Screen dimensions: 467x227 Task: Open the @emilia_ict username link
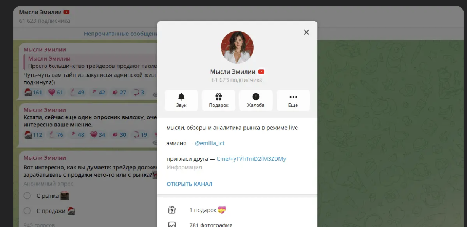tap(210, 143)
